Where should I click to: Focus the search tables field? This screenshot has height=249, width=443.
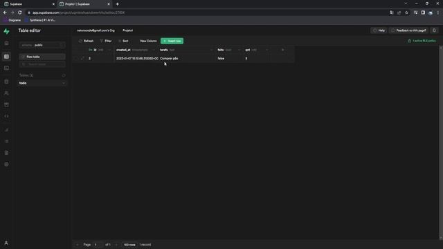click(x=42, y=64)
